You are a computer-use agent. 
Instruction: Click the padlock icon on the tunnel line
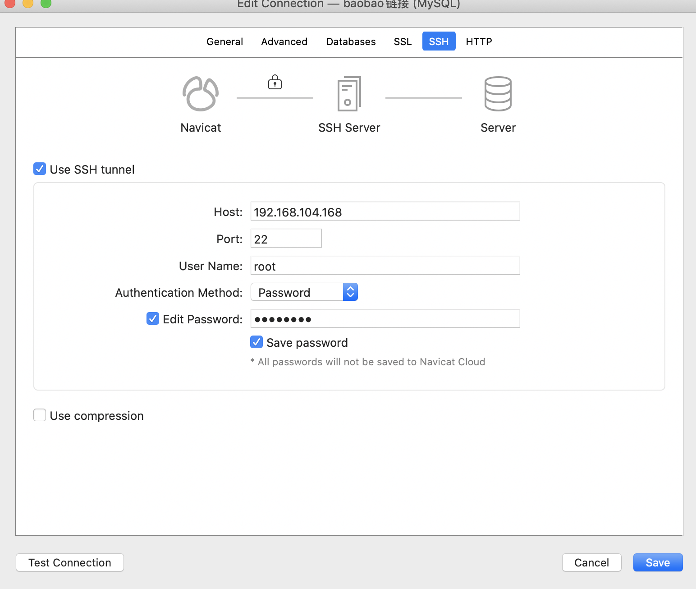[x=275, y=82]
